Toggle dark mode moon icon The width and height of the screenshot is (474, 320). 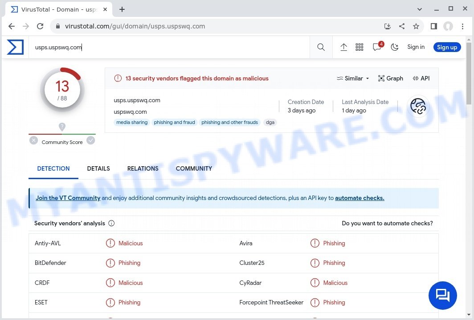pos(395,47)
